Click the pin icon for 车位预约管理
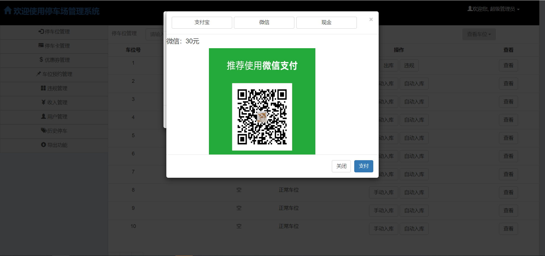Image resolution: width=545 pixels, height=256 pixels. (x=39, y=74)
